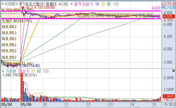This screenshot has width=176, height=108.
Task: Select the volume 120-period average legend
Action: tap(46, 71)
